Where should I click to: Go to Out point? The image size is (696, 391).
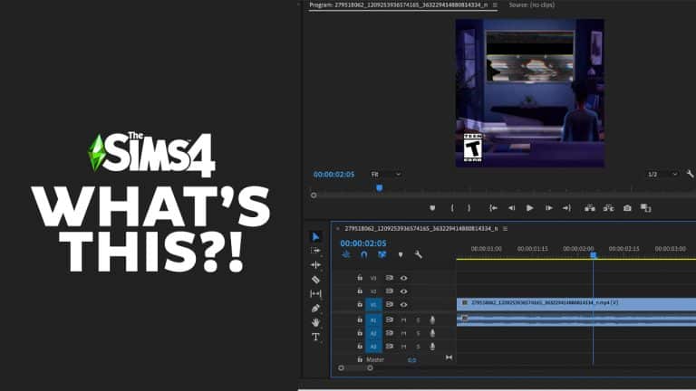pyautogui.click(x=566, y=208)
